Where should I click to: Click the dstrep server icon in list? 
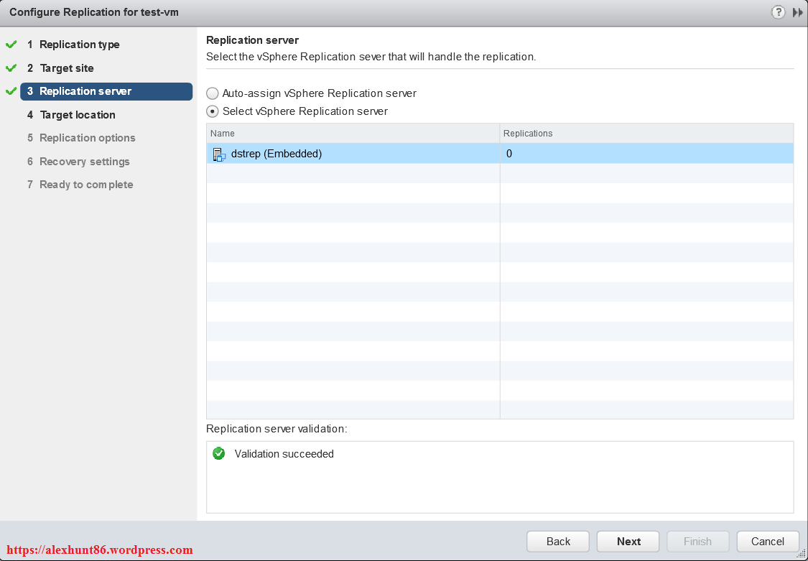(219, 154)
